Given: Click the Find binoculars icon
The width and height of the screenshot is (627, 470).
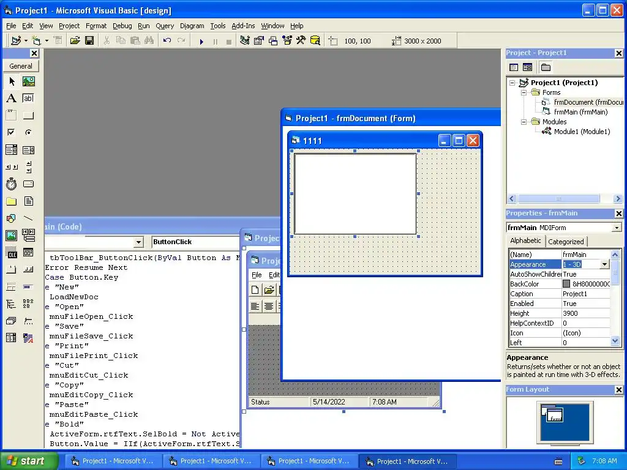Looking at the screenshot, I should coord(149,41).
